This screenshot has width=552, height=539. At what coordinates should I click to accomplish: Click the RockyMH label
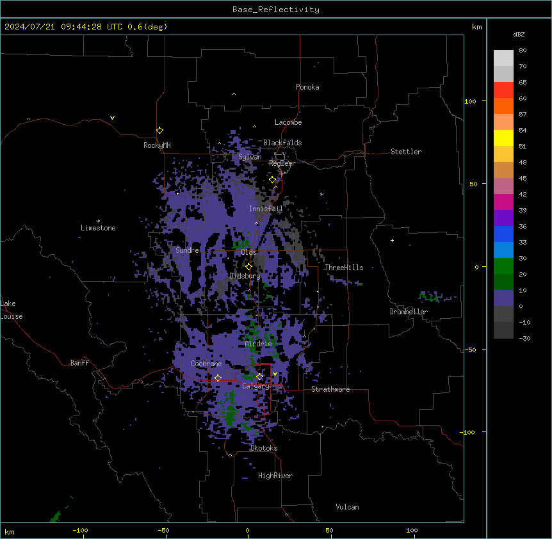point(157,145)
